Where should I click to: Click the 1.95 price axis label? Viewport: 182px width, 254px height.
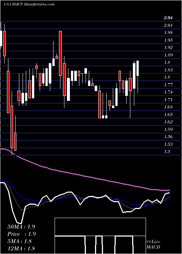click(x=168, y=40)
